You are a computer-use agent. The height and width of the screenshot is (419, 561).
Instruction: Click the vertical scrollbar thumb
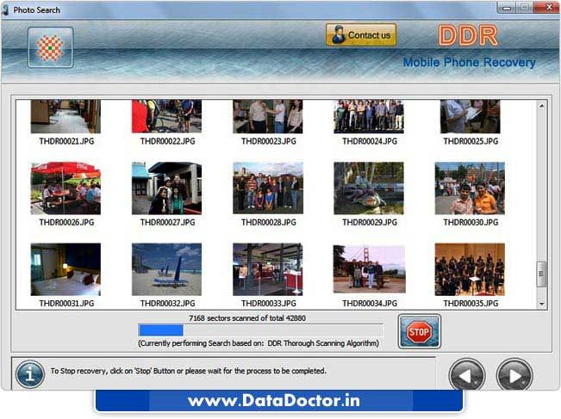(x=542, y=274)
